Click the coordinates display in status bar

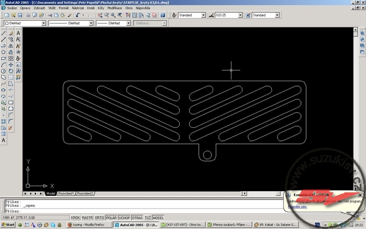tap(35, 218)
